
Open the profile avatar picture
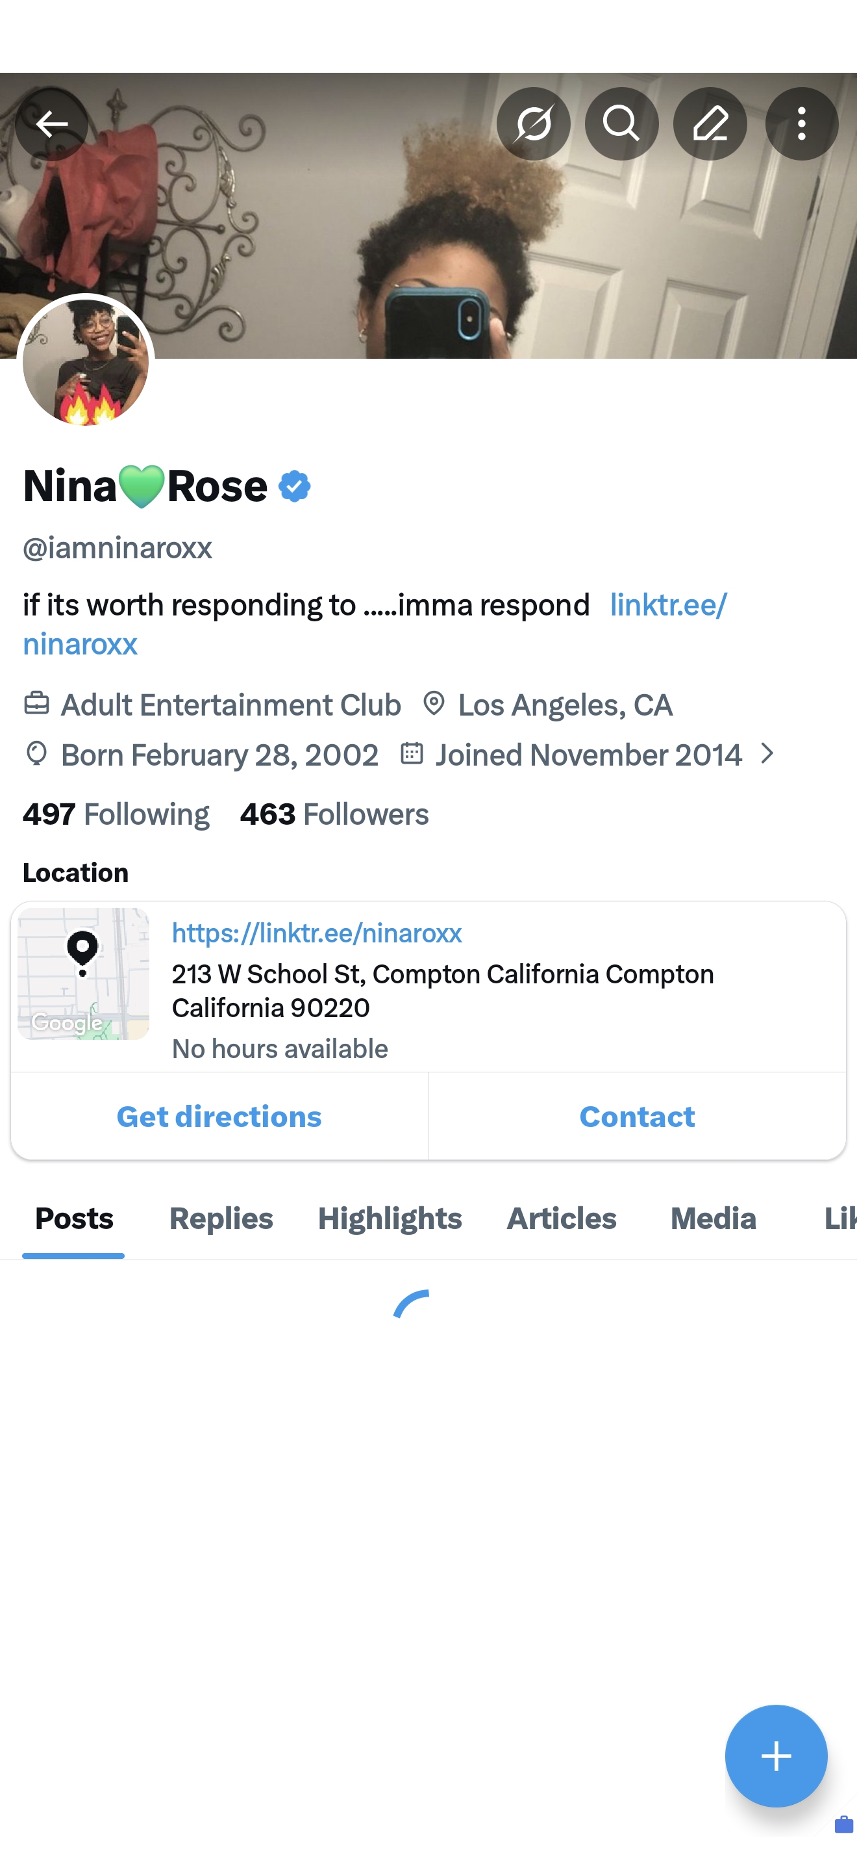point(85,363)
